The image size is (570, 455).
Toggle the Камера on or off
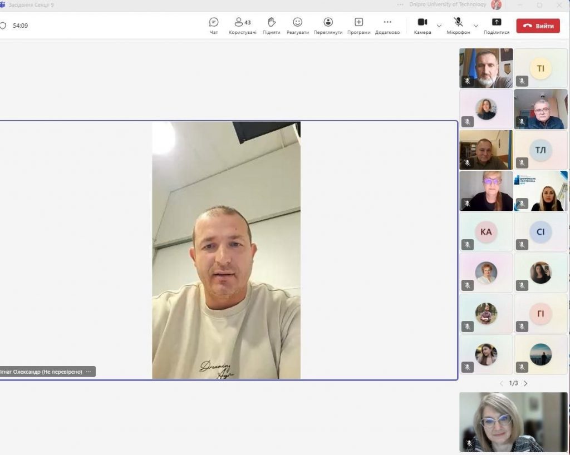click(422, 26)
